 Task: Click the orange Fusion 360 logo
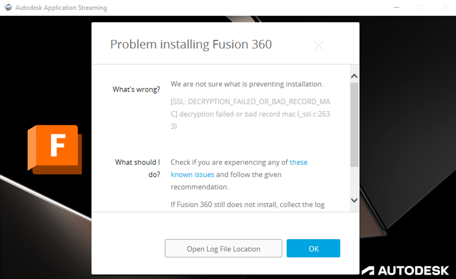[54, 149]
